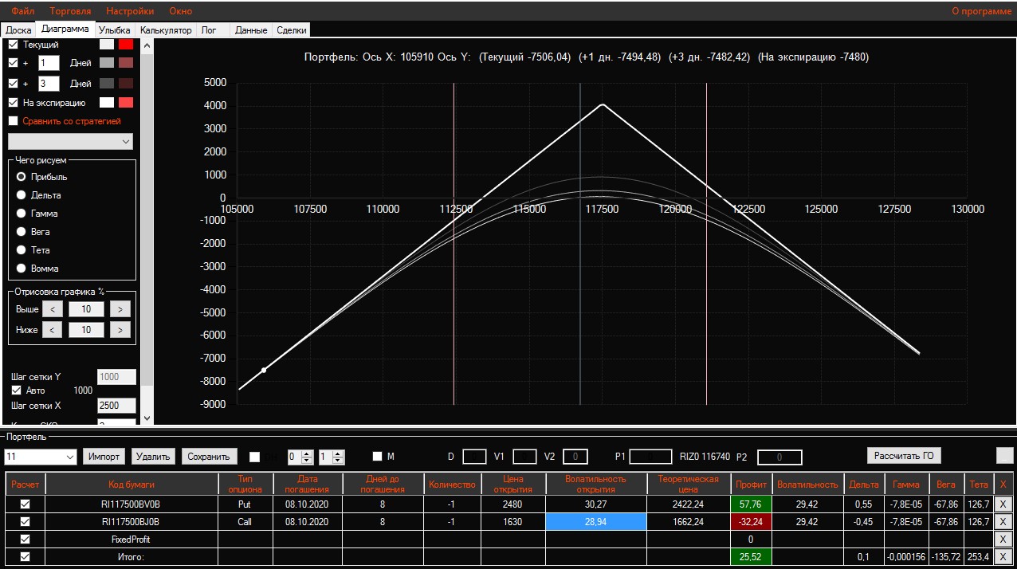Expand the strategy comparison dropdown
The width and height of the screenshot is (1017, 569).
coord(127,142)
